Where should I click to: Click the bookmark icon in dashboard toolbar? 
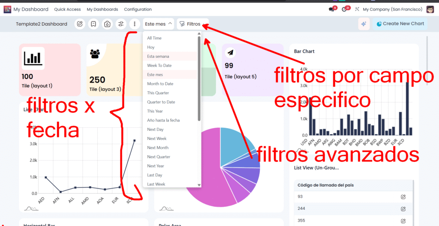tap(93, 24)
